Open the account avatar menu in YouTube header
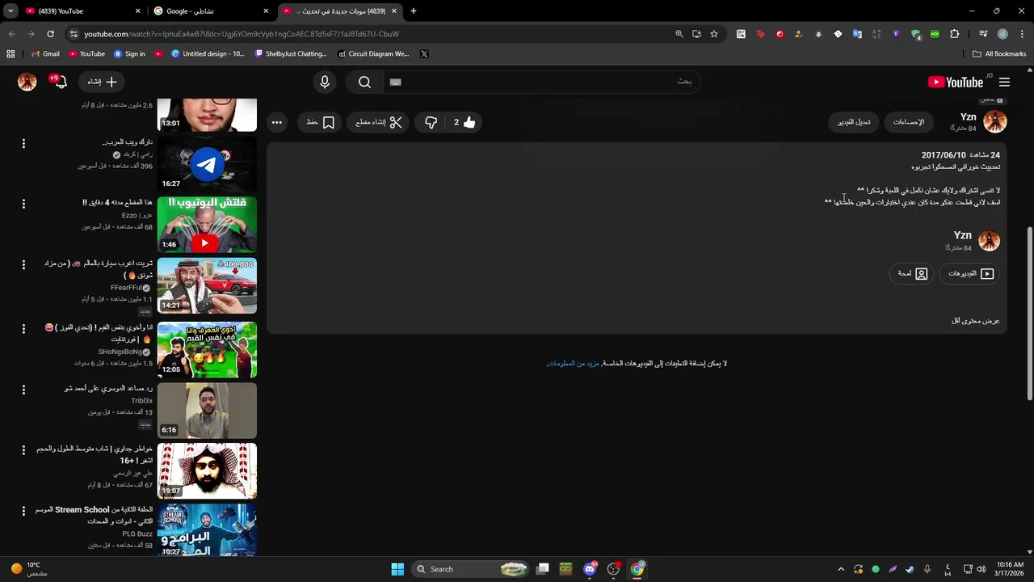1034x582 pixels. 27,82
